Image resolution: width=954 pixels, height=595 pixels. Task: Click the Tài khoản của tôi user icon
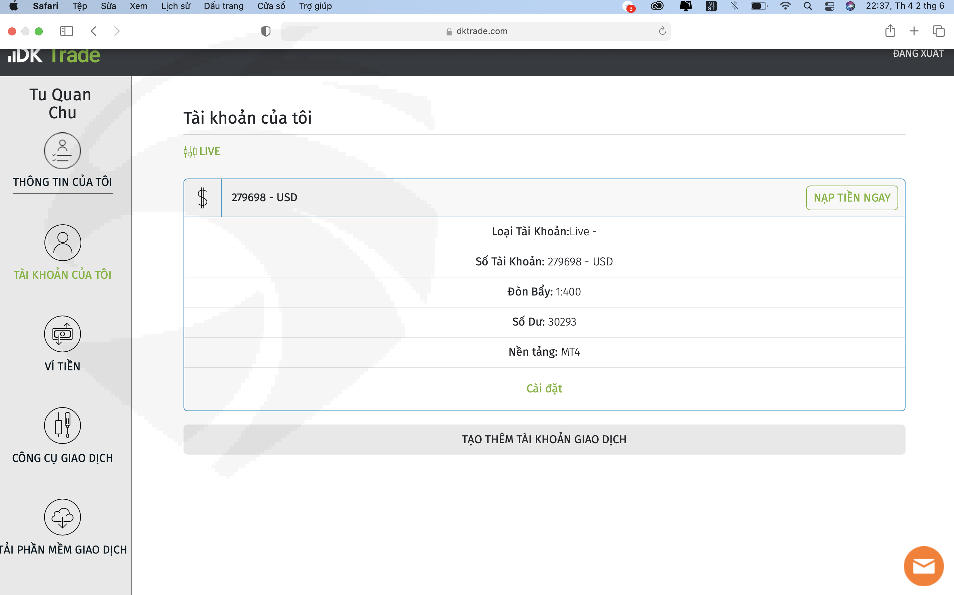[x=62, y=242]
